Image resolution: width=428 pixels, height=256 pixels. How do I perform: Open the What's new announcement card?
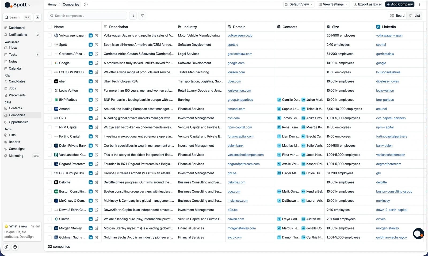coord(22,231)
